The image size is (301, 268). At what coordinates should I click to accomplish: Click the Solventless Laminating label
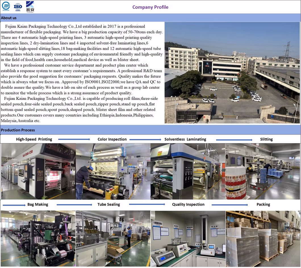185,139
